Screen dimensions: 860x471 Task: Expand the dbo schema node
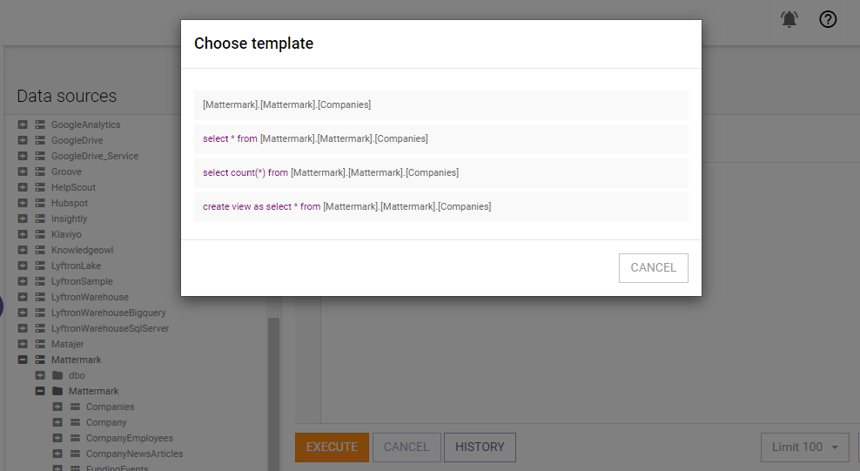coord(40,375)
